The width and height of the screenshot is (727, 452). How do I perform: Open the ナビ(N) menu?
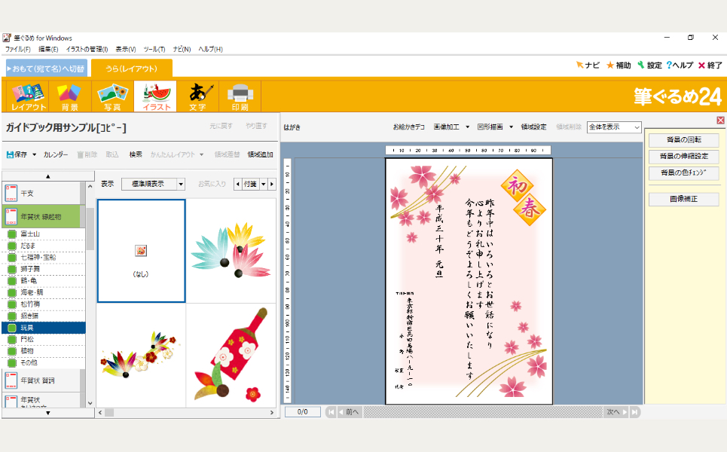pyautogui.click(x=182, y=49)
